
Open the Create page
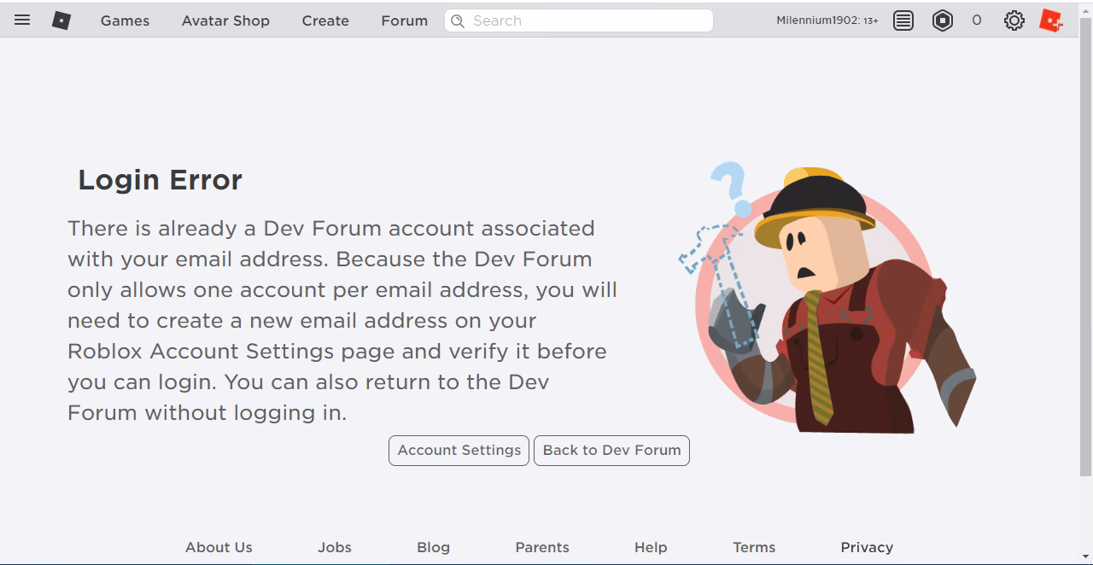(x=325, y=20)
